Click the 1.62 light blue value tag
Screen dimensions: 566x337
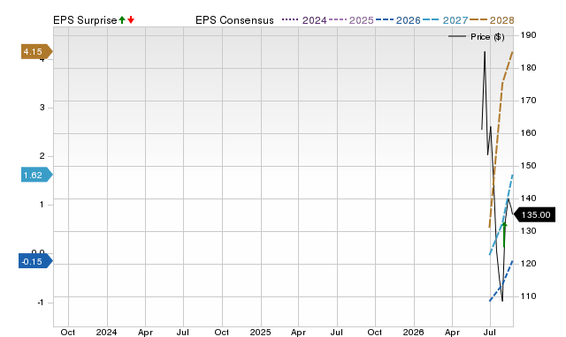click(x=37, y=175)
